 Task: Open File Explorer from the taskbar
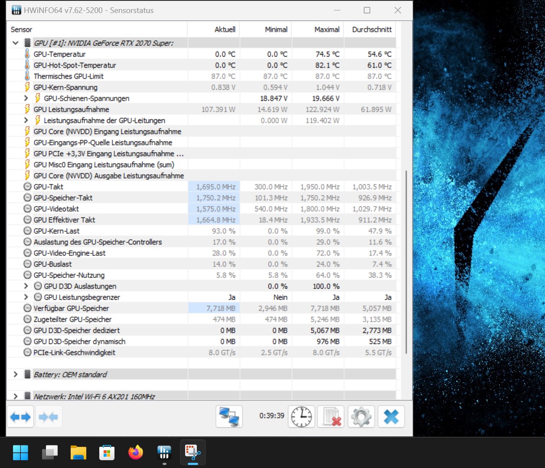[78, 453]
